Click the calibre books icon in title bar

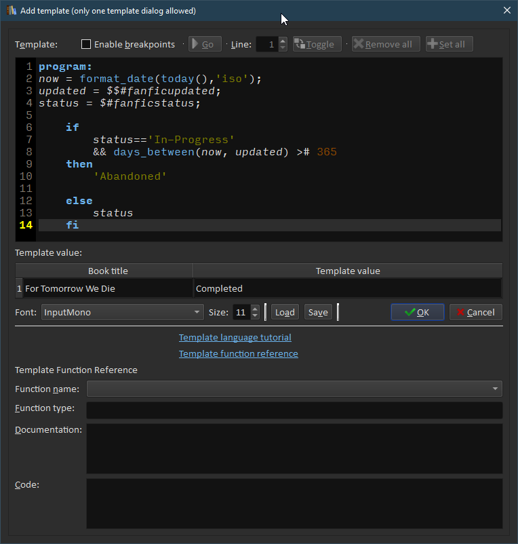(11, 10)
